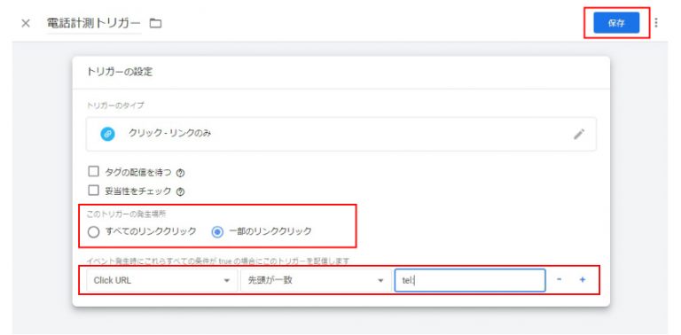Open the three-dot more options menu
This screenshot has height=335, width=681.
tap(656, 22)
